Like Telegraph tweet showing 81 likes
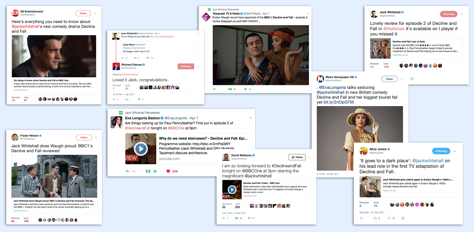 245,89
